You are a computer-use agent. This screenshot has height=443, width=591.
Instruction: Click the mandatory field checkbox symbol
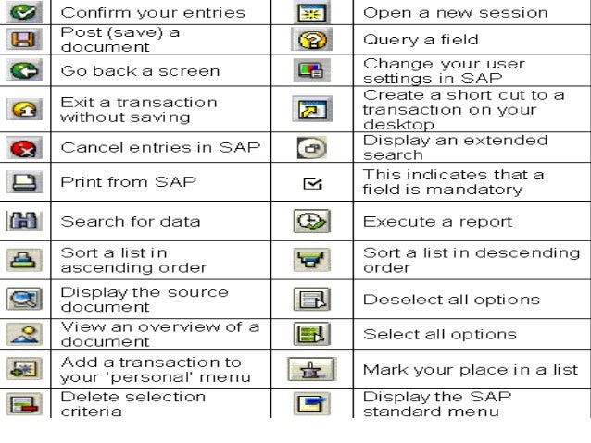[312, 183]
